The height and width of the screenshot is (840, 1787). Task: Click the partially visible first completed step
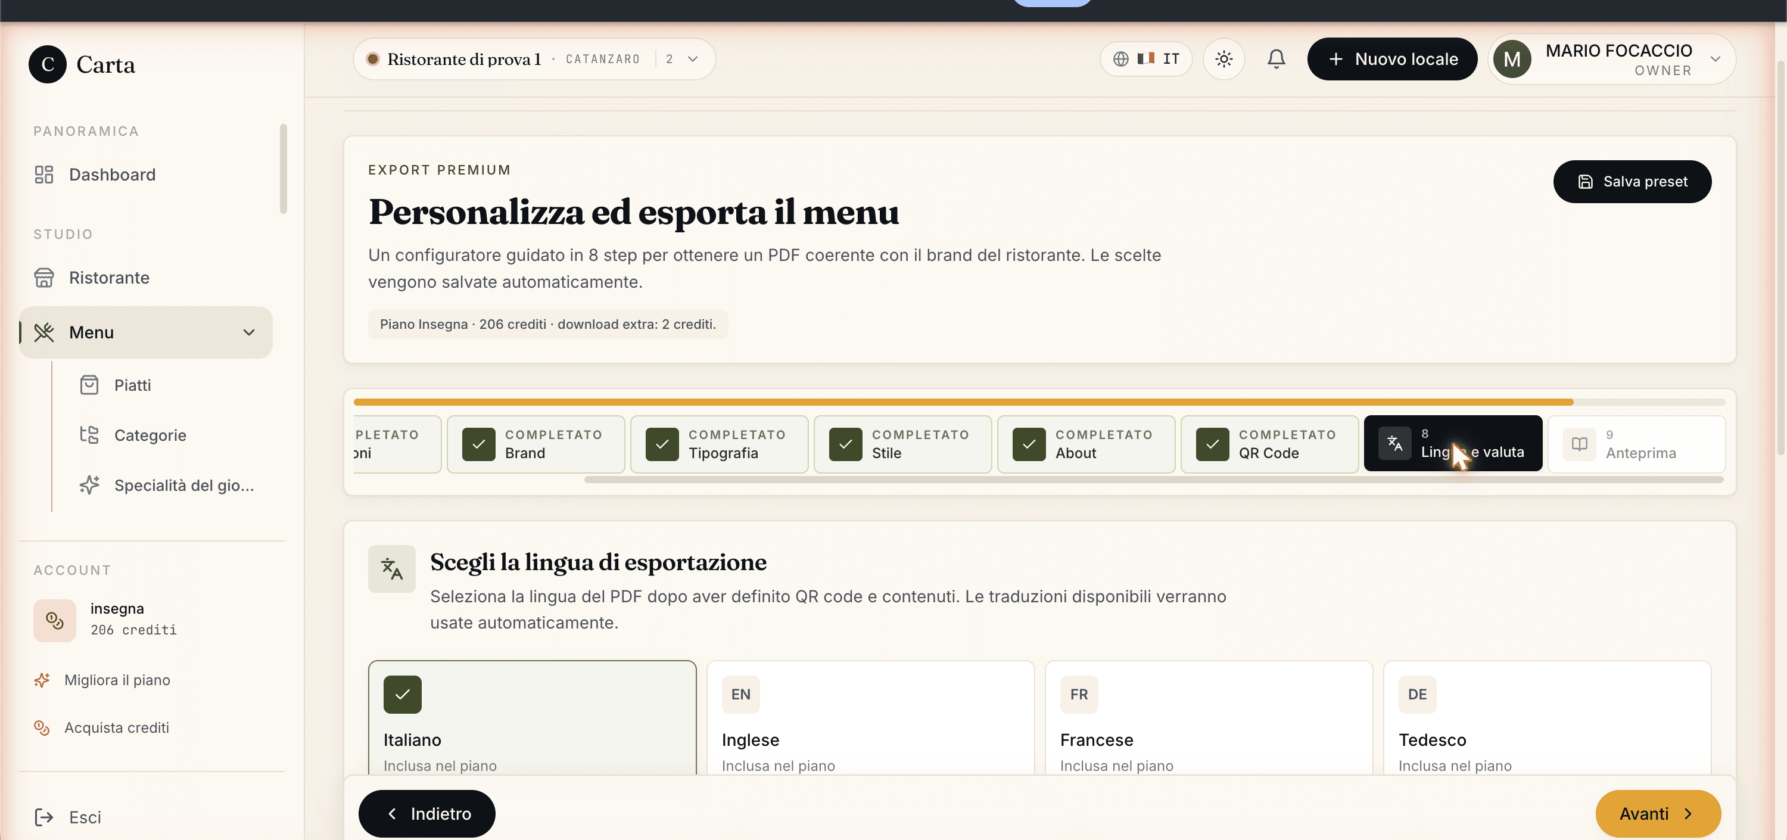tap(397, 444)
